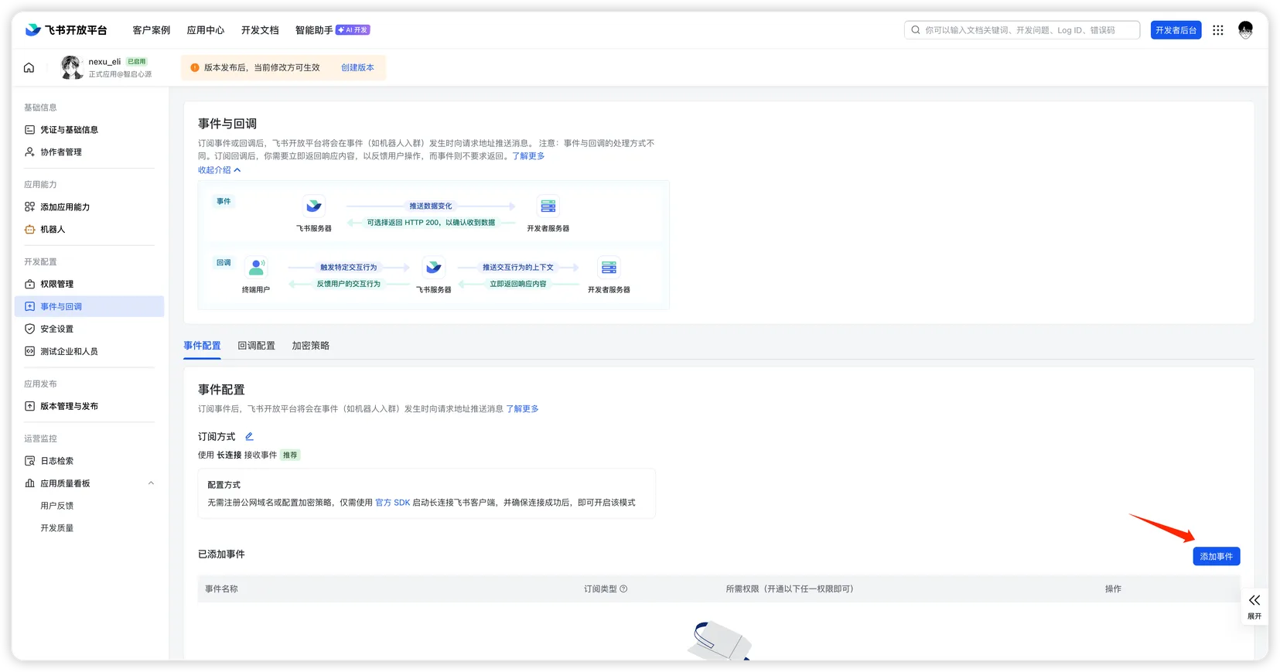
Task: Click the home icon in the header
Action: [29, 68]
